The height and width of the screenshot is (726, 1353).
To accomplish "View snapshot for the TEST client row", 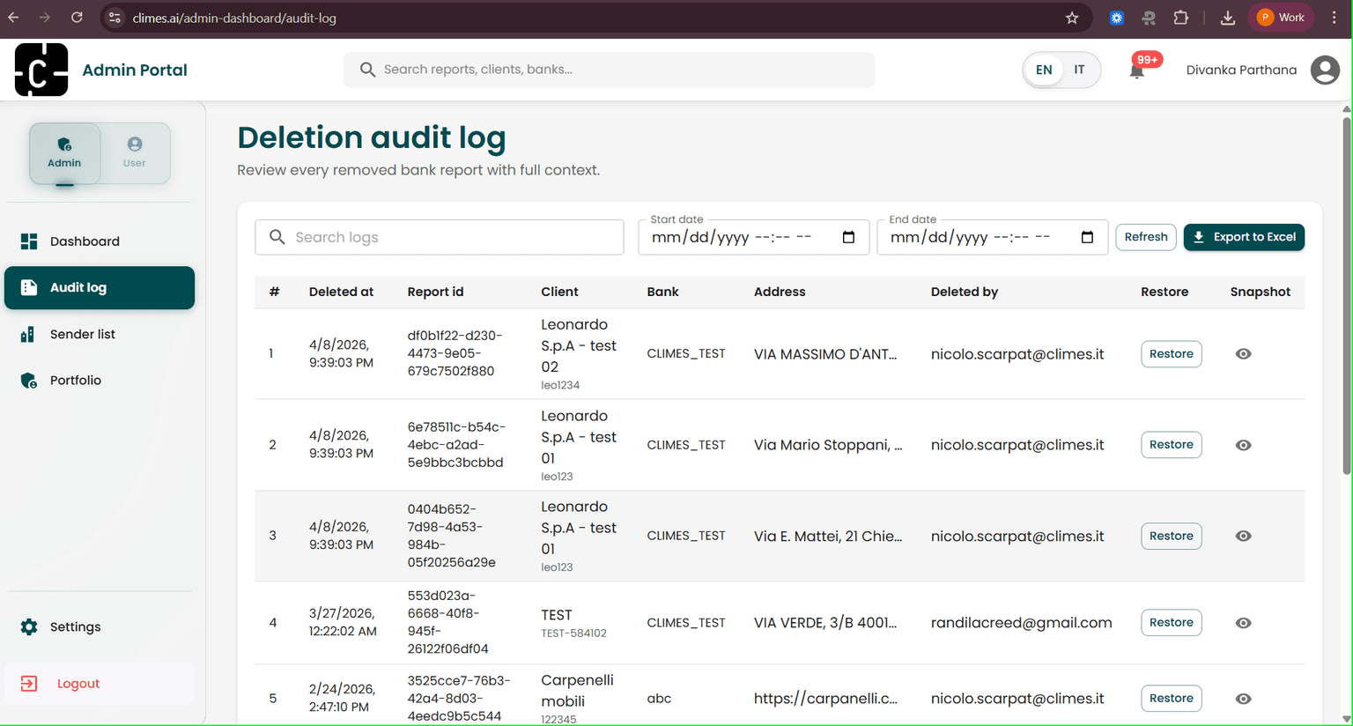I will click(1243, 623).
